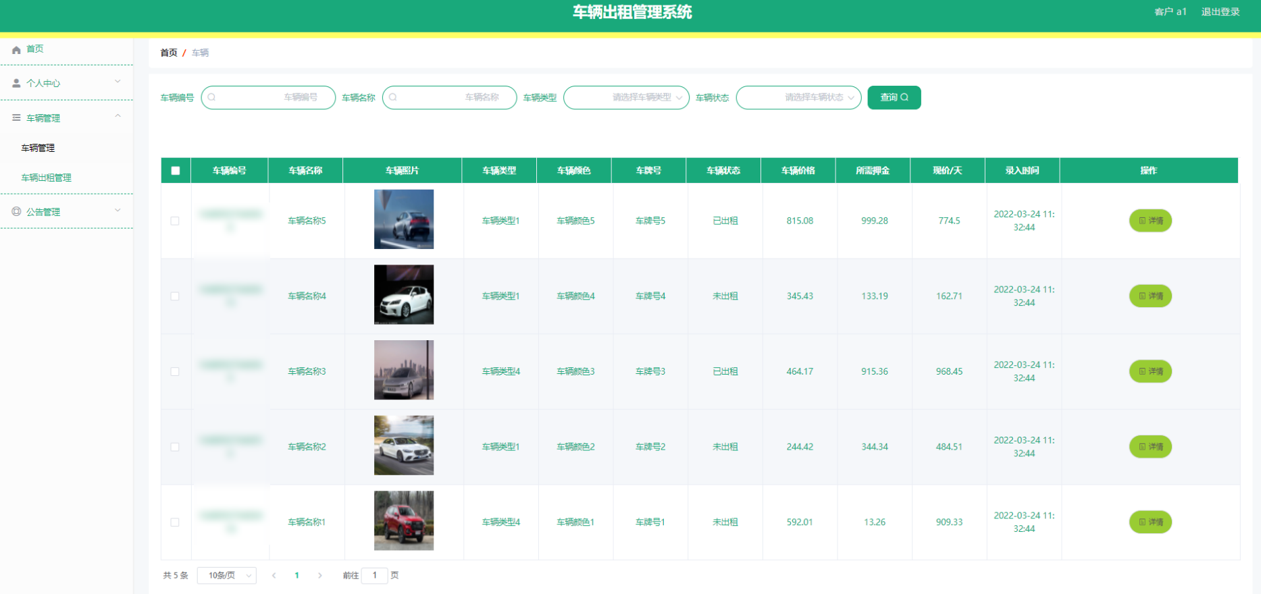Click the 客户 a1 user label
Image resolution: width=1261 pixels, height=594 pixels.
1170,11
